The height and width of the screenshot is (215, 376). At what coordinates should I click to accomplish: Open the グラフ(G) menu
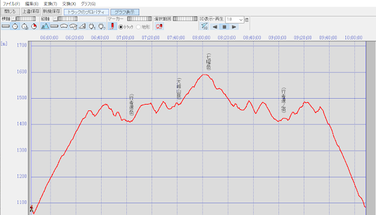[88, 4]
